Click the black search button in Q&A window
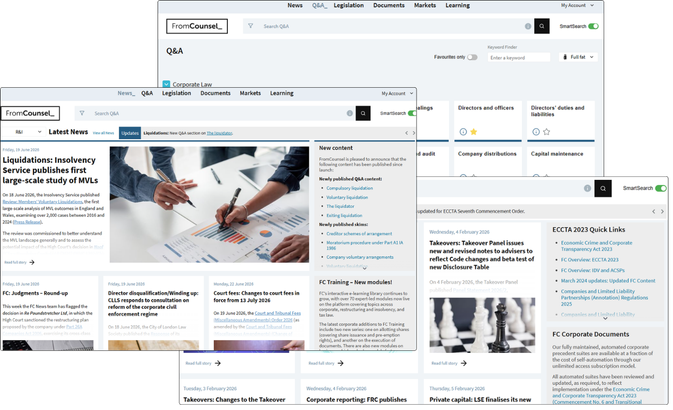This screenshot has width=673, height=410. click(x=542, y=26)
